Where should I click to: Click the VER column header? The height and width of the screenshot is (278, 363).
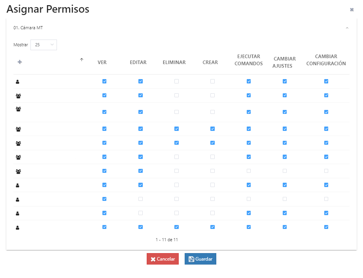[x=102, y=62]
